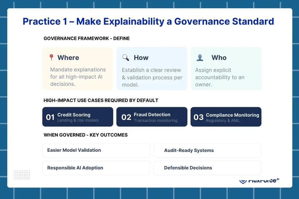Click the person icon beside Who
The width and height of the screenshot is (299, 199).
tap(200, 58)
